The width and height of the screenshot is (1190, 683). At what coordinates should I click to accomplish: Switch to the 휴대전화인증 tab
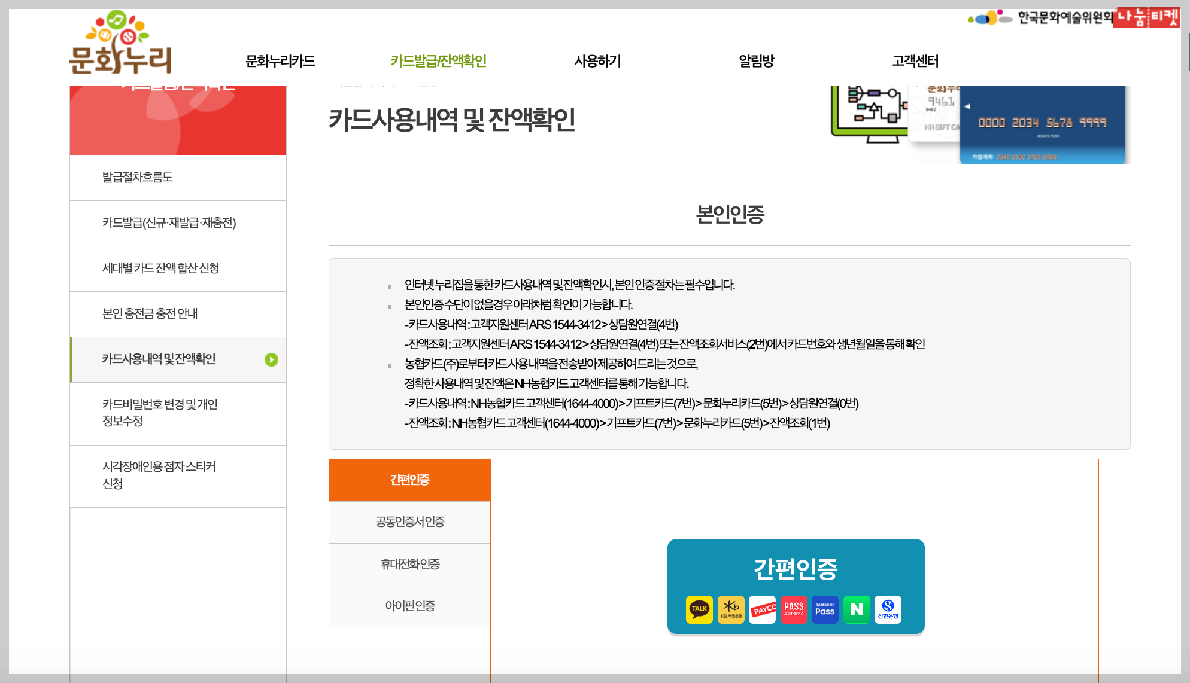409,564
